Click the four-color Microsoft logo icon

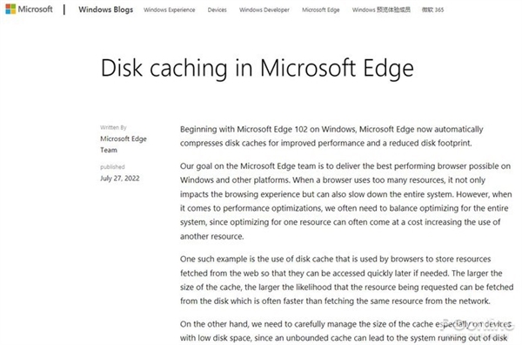10,9
